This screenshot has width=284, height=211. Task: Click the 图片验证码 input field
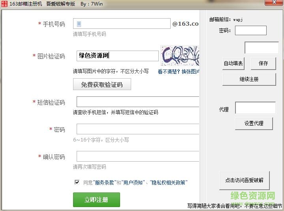[118, 56]
